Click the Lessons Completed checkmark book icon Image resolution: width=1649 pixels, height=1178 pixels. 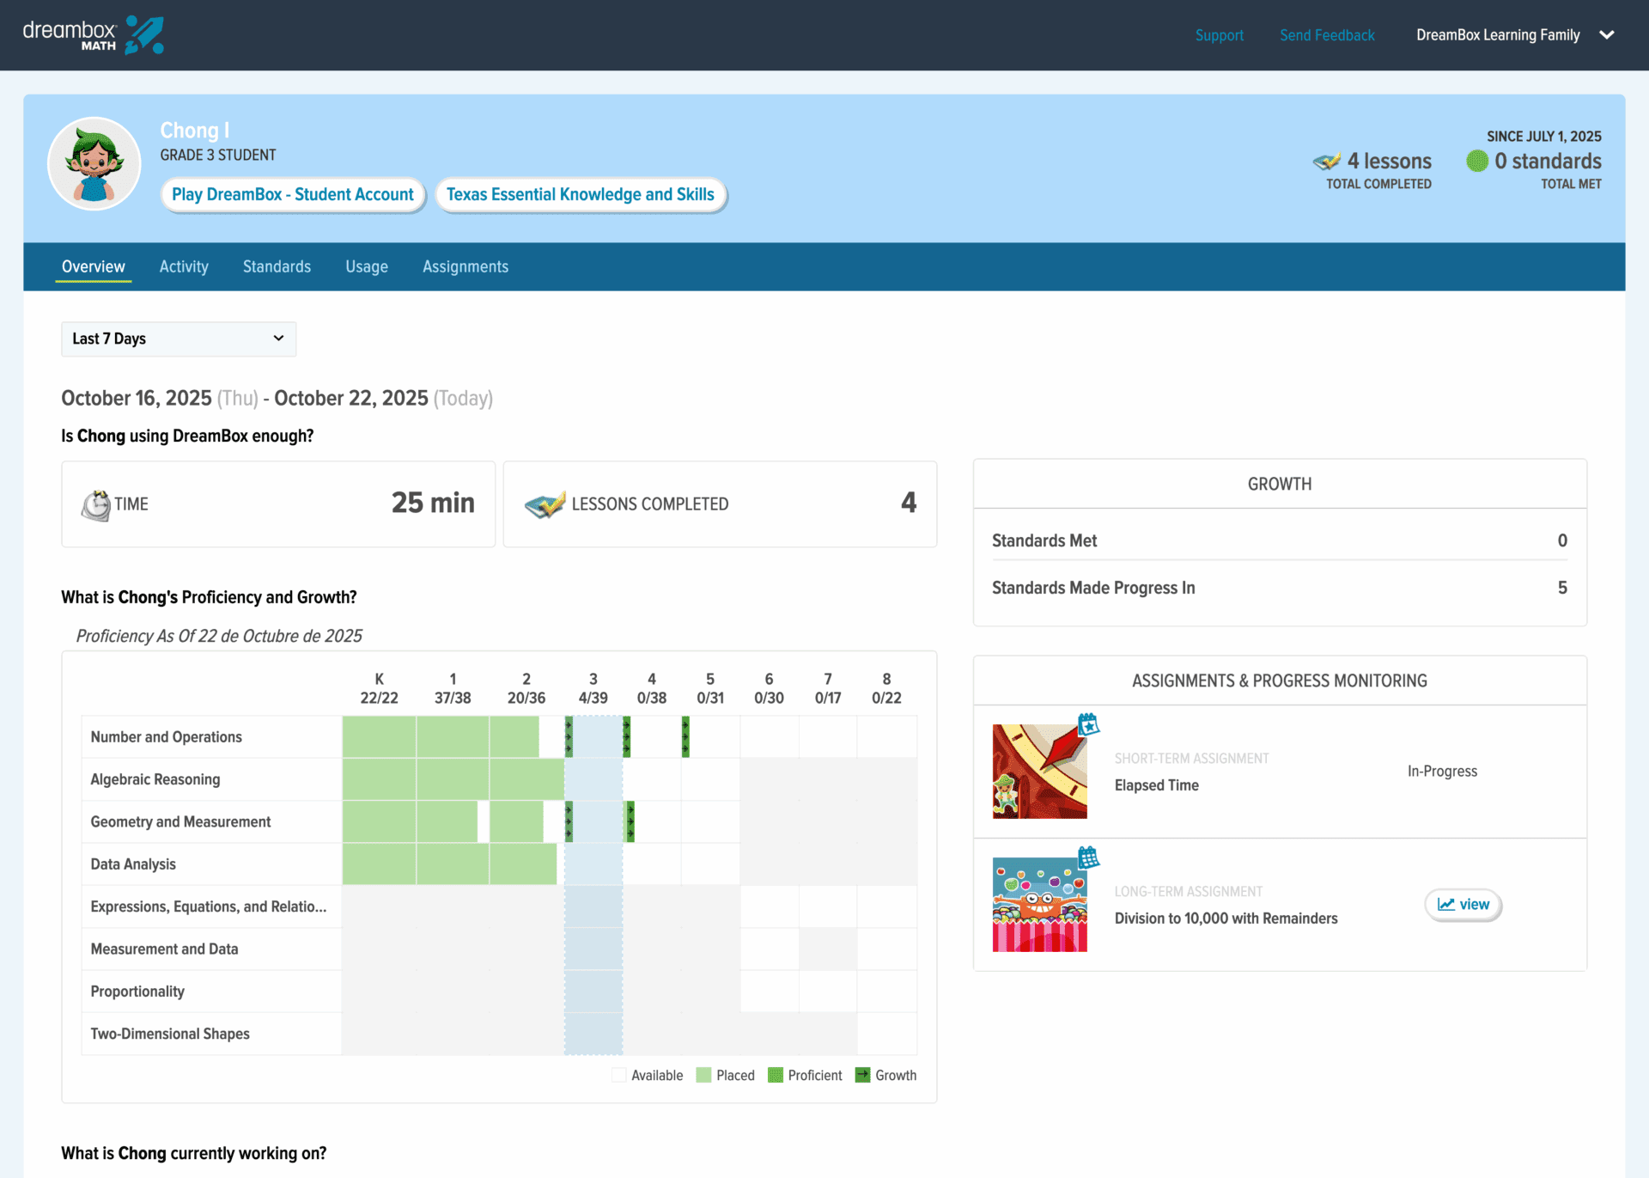tap(545, 504)
